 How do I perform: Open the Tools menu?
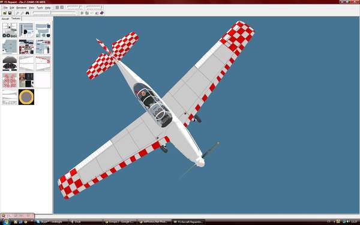pos(40,8)
